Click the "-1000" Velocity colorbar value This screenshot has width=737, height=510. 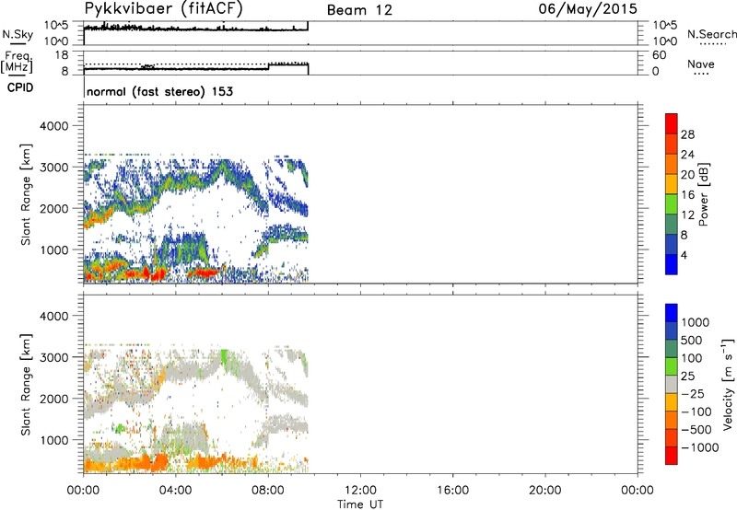pos(699,447)
